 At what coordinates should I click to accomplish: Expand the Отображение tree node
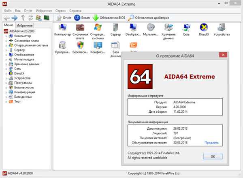pyautogui.click(x=6, y=55)
